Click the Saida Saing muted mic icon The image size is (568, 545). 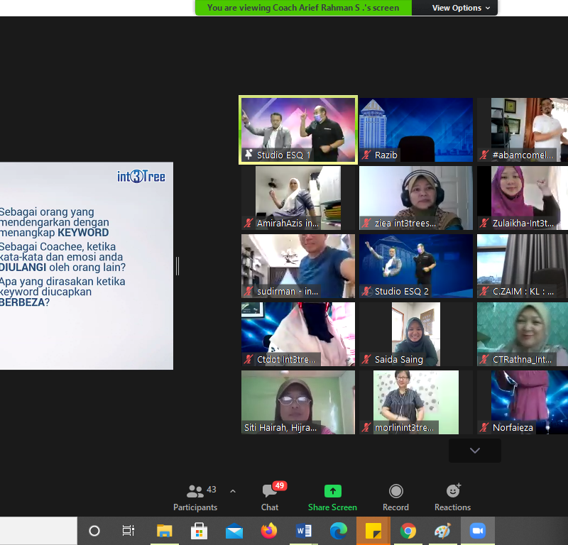click(367, 360)
